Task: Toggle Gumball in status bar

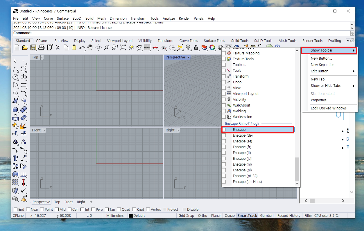Action: (x=267, y=216)
